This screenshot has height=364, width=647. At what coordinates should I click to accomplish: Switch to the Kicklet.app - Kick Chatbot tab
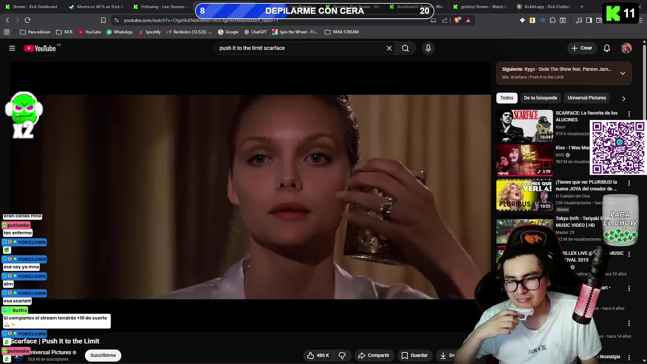point(544,7)
